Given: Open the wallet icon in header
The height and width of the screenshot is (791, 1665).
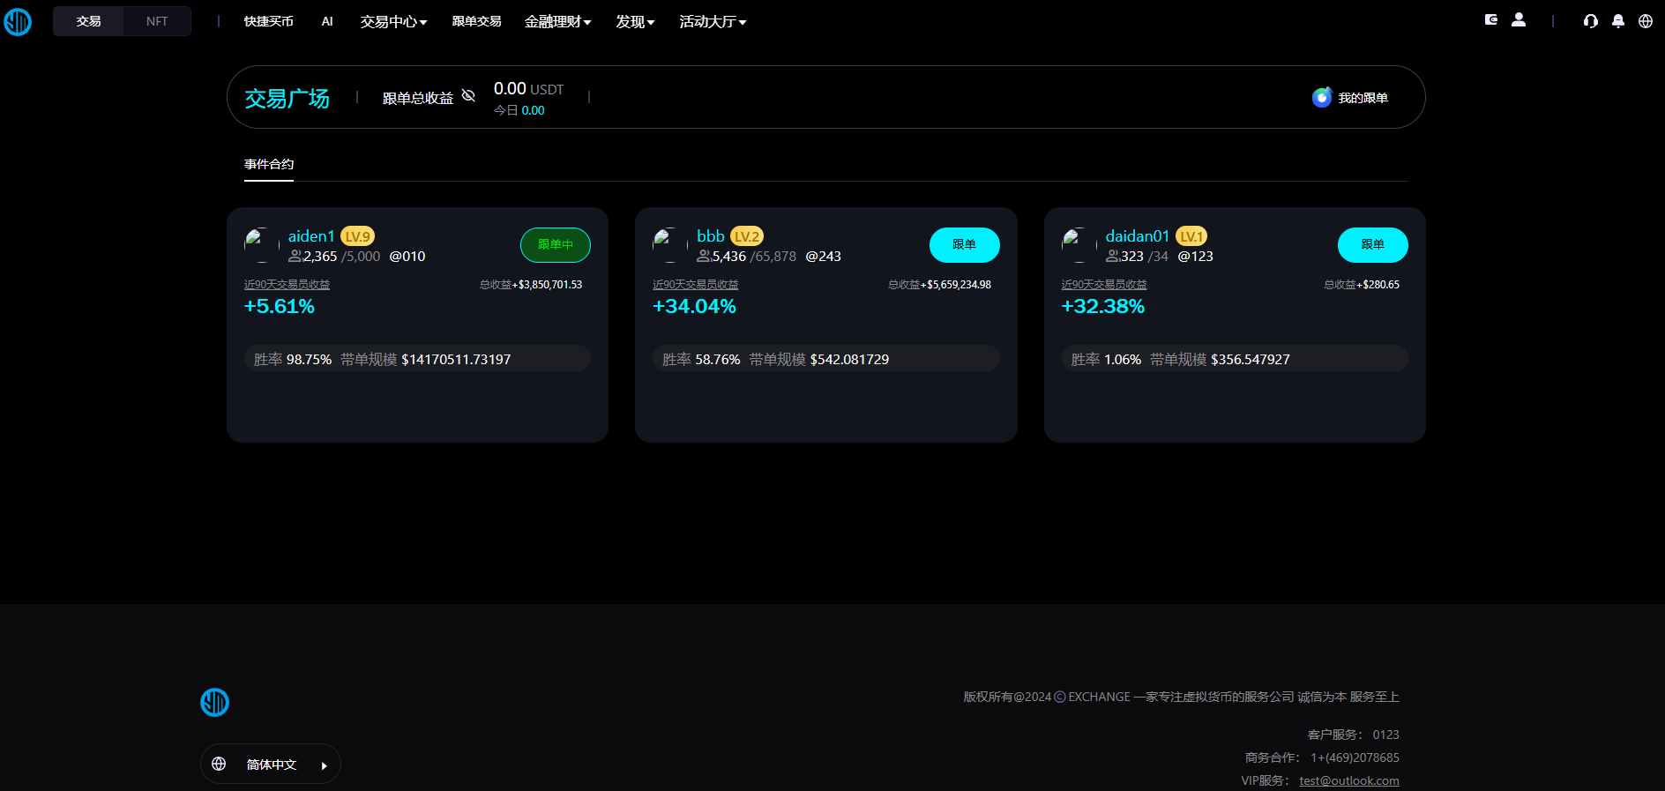Looking at the screenshot, I should 1490,19.
